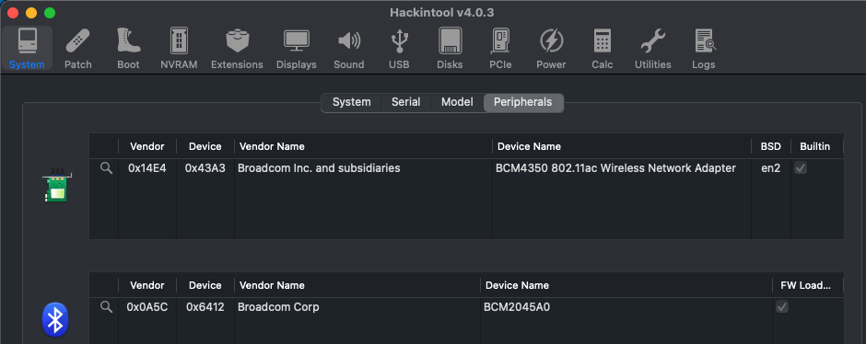Open the USB toolbar section
The width and height of the screenshot is (866, 344).
(399, 49)
